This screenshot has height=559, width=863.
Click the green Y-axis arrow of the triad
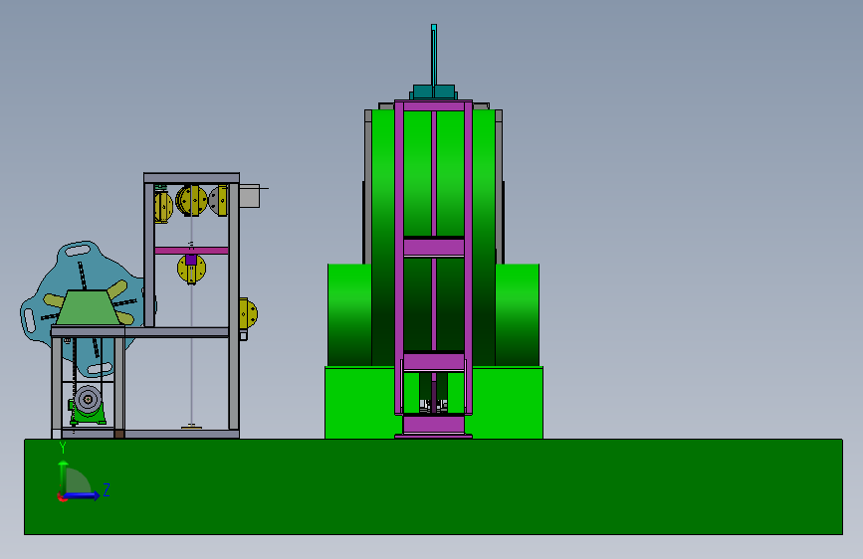point(64,477)
